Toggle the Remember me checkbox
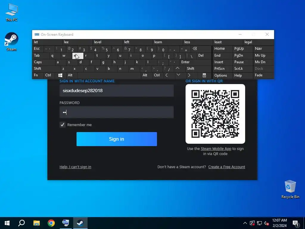This screenshot has height=229, width=305. [63, 125]
